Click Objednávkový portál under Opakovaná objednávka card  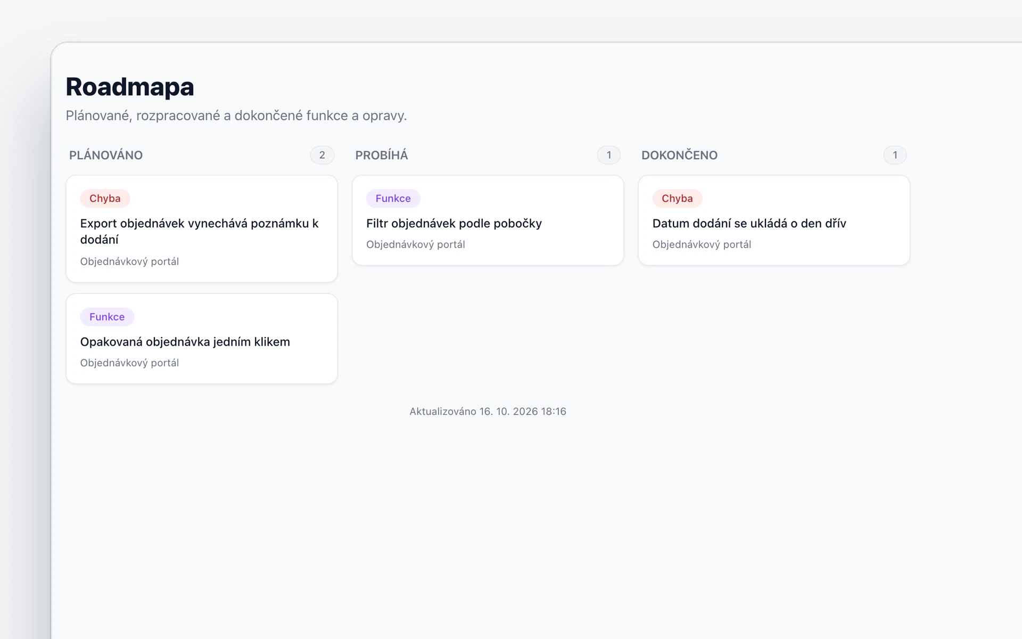pyautogui.click(x=129, y=363)
